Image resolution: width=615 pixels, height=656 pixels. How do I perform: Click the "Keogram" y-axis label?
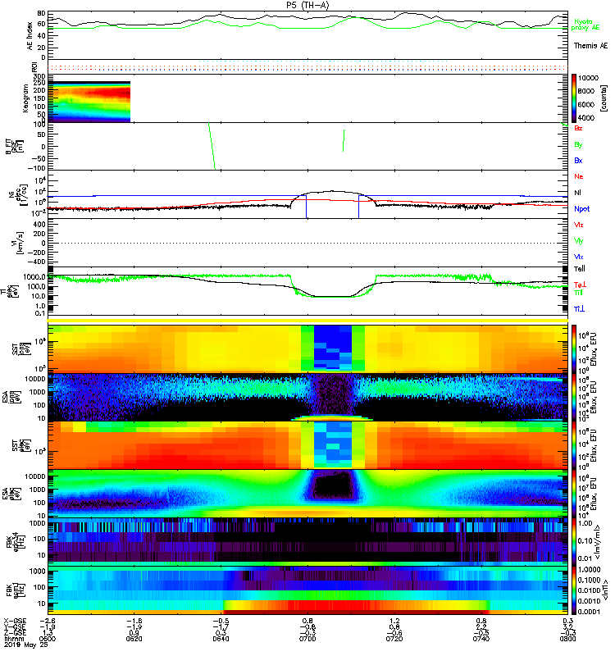[x=25, y=98]
